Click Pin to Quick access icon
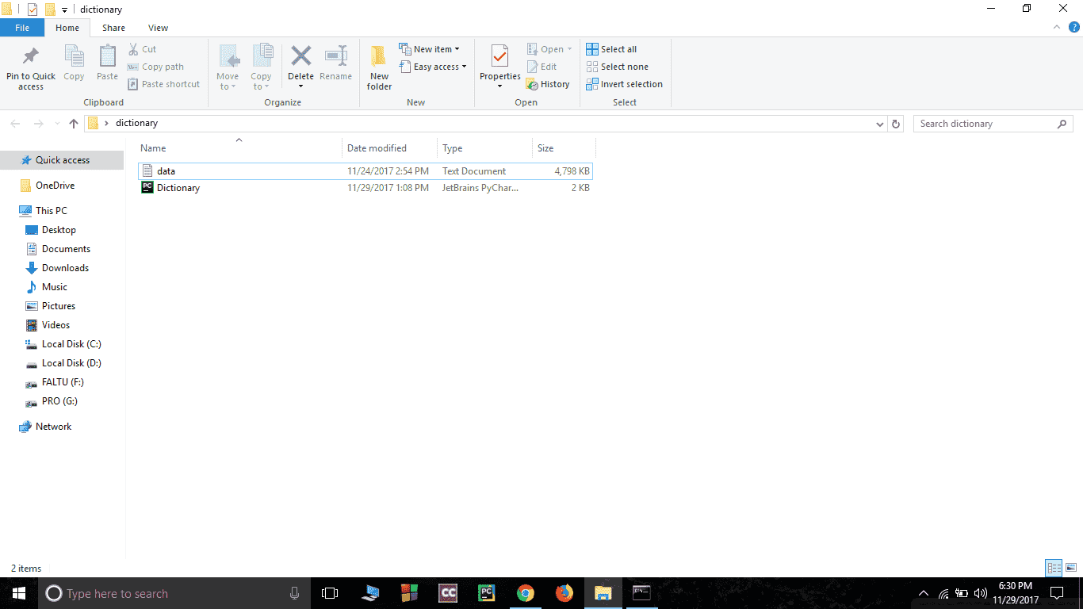Image resolution: width=1083 pixels, height=609 pixels. point(31,56)
